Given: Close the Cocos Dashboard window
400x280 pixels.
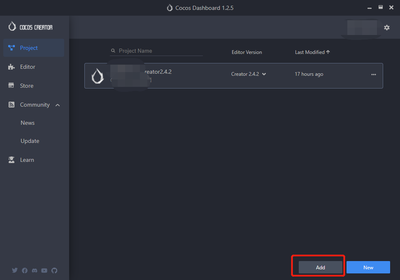Looking at the screenshot, I should pyautogui.click(x=391, y=7).
